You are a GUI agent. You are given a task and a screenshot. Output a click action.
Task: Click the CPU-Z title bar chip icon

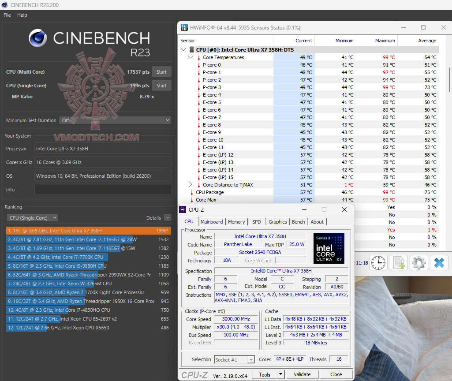[x=183, y=209]
